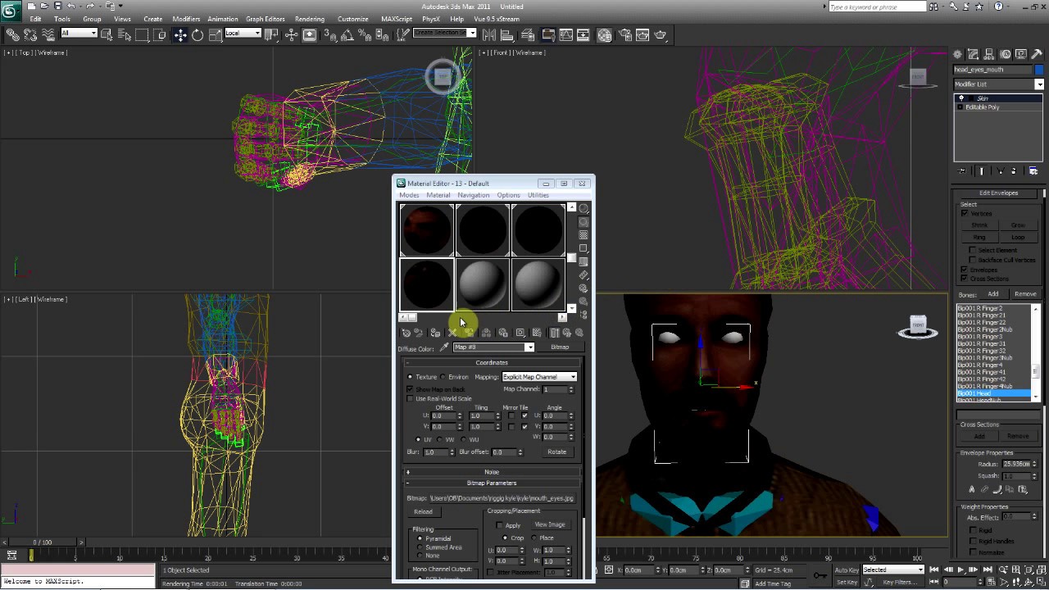The image size is (1049, 590).
Task: Click Delete/Reset map X icon in Material Editor
Action: click(x=452, y=333)
